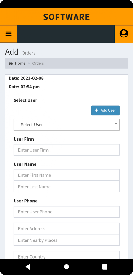Focus the Enter Country field

pos(67,255)
